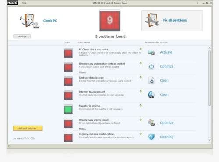Click red status square for Garbage data
This screenshot has width=219, height=162.
(68, 81)
